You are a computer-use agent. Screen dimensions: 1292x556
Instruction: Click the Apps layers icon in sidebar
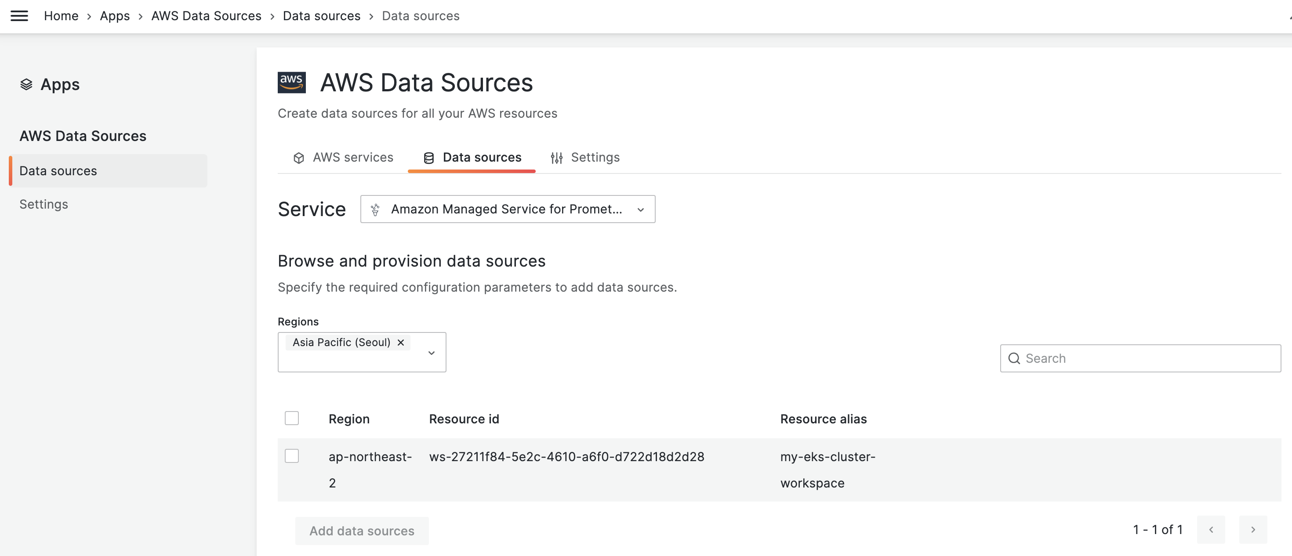point(26,84)
